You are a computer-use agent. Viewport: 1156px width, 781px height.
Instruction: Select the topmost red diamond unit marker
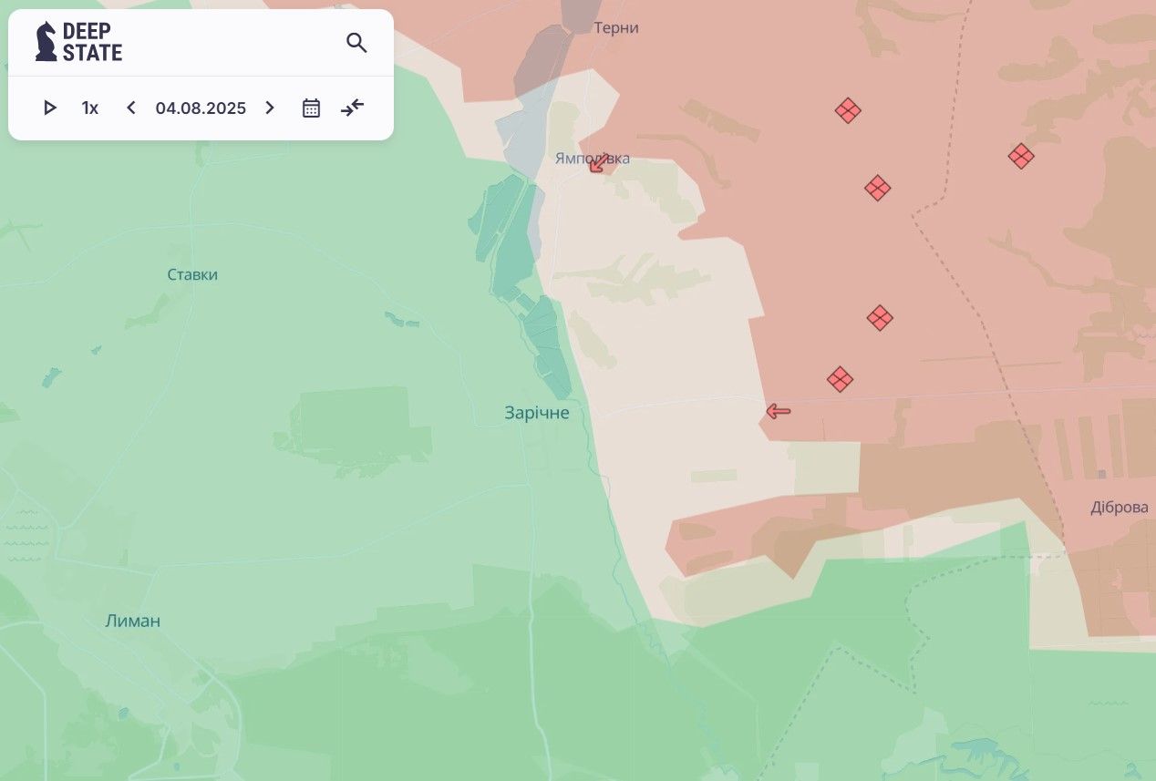pyautogui.click(x=848, y=110)
